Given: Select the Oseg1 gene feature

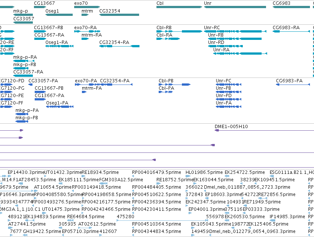Looking at the screenshot, I should pyautogui.click(x=59, y=15).
